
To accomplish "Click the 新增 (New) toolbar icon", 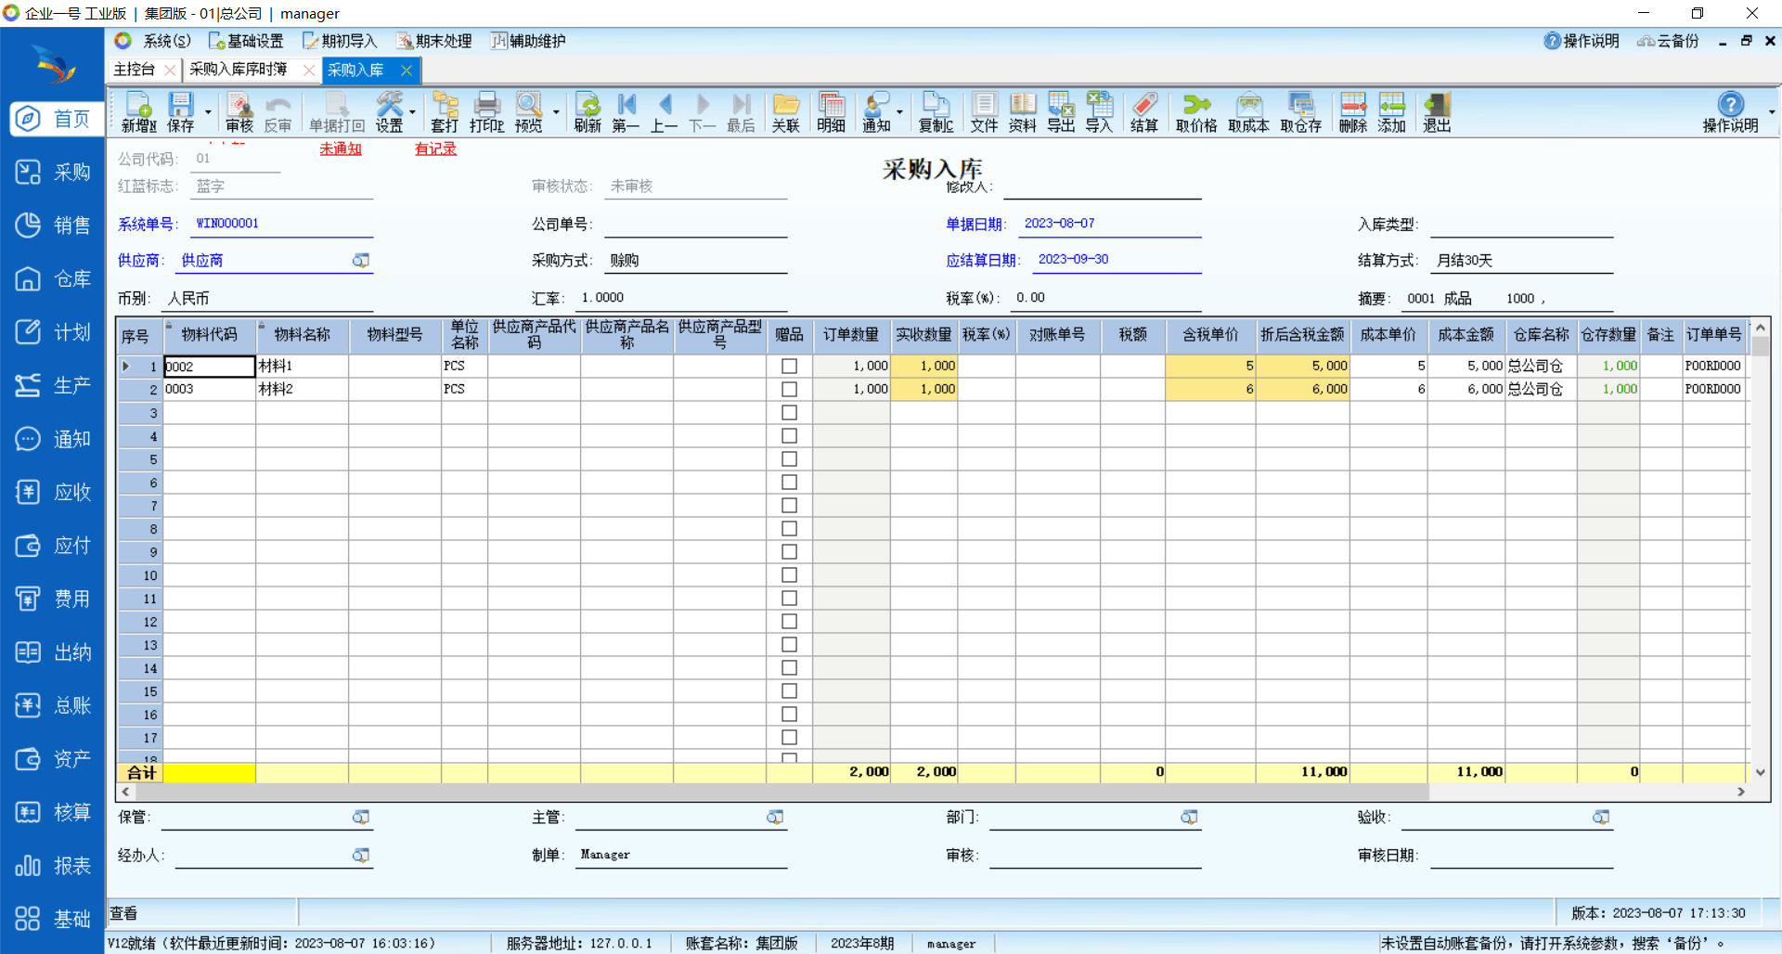I will tap(138, 112).
